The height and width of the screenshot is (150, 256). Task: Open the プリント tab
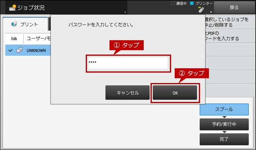point(25,24)
